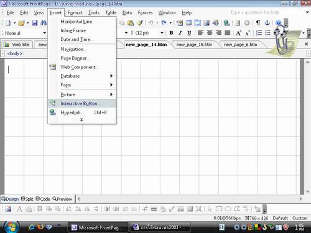Toggle Underline formatting button
Viewport: 311px width, 233px height.
(x=189, y=33)
